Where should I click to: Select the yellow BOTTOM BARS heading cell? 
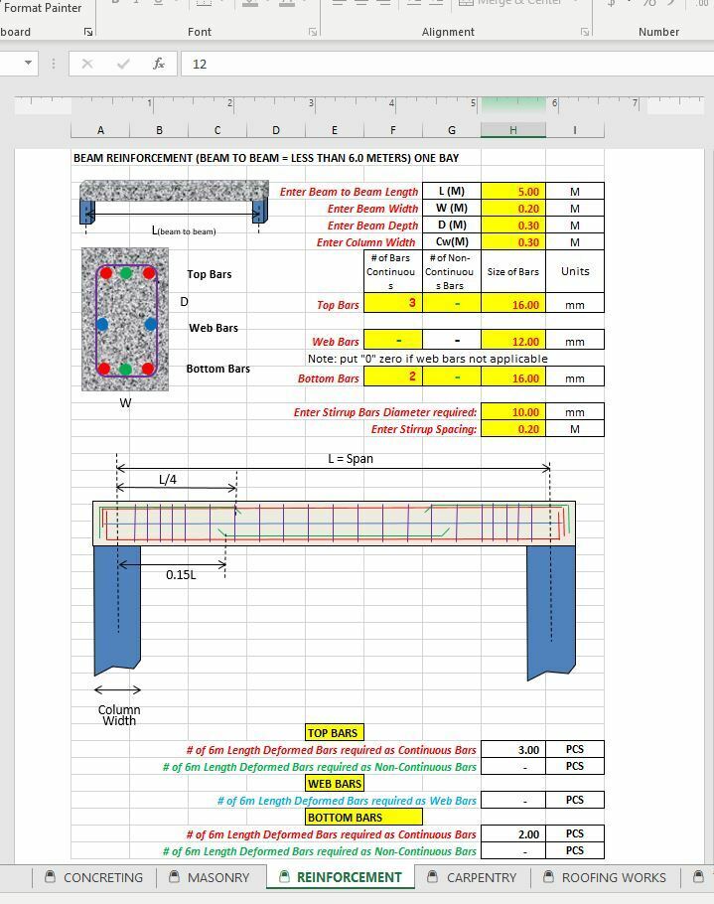(363, 817)
